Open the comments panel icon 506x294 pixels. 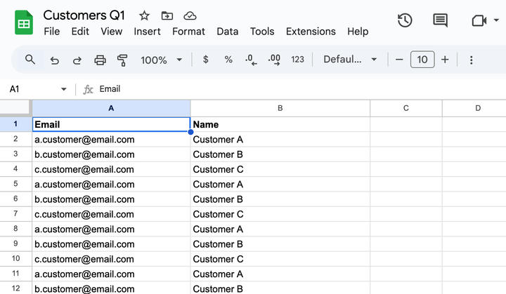440,20
